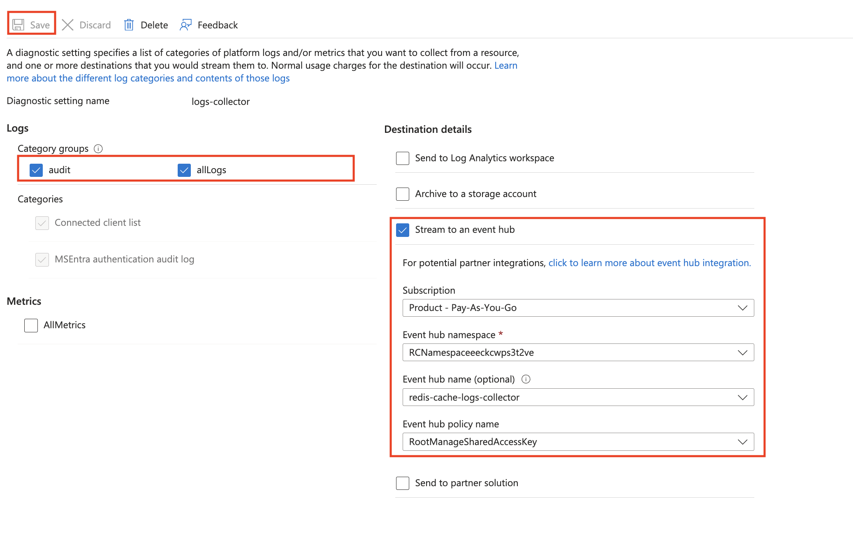Click the Delete trash can icon
Screen dimensions: 853x538
click(129, 25)
